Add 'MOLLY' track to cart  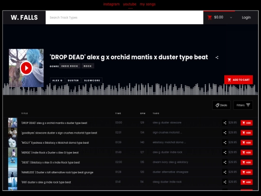(246, 142)
